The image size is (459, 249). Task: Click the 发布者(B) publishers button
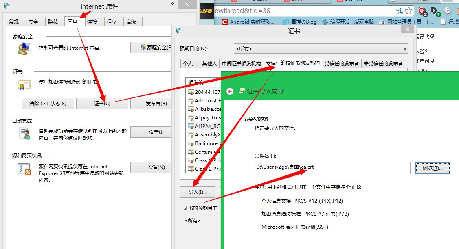pyautogui.click(x=156, y=104)
